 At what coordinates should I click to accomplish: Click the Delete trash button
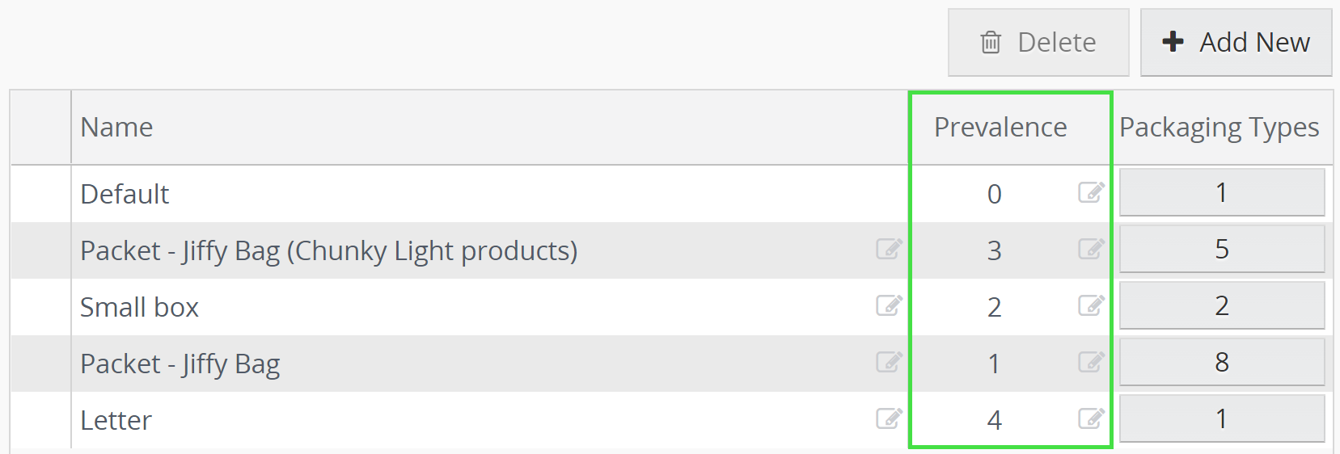[1038, 43]
